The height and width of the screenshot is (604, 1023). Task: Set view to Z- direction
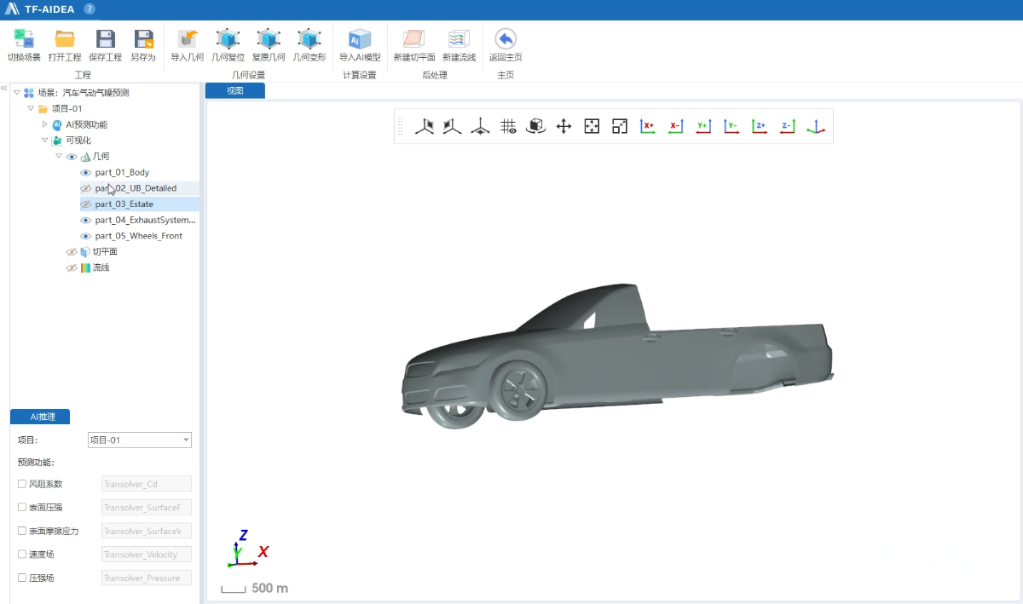tap(788, 126)
